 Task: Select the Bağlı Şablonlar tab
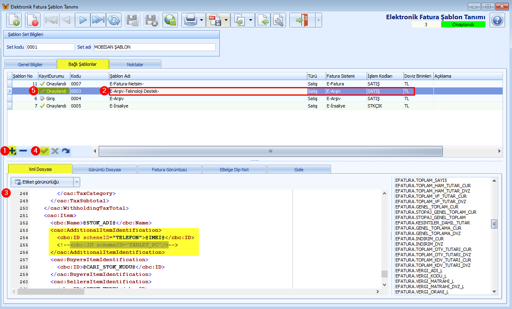point(83,64)
